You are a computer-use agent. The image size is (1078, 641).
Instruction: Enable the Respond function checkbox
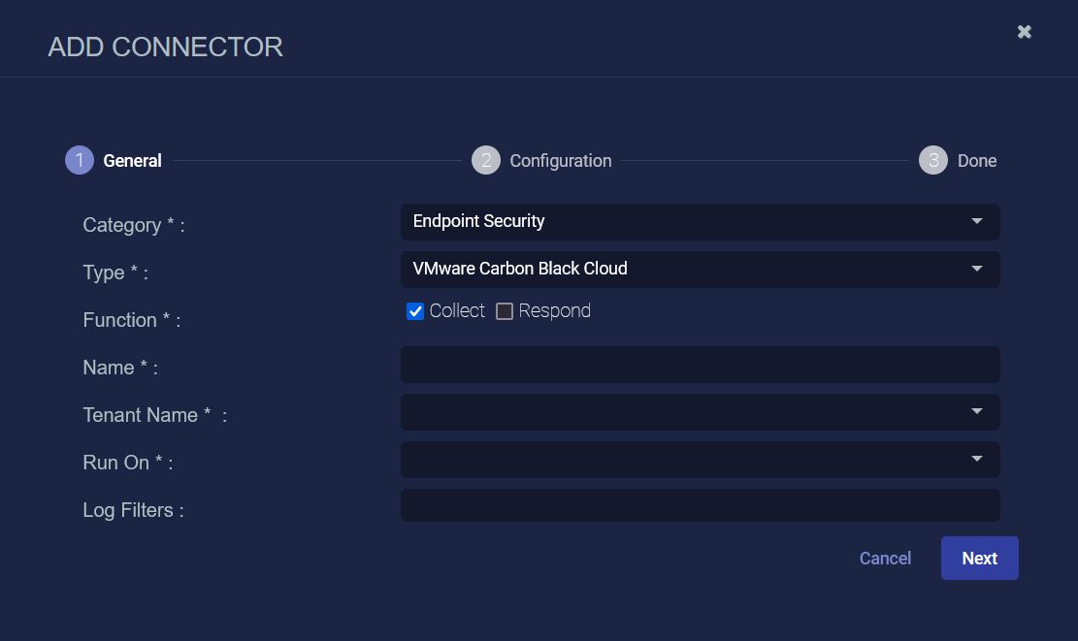click(x=505, y=311)
